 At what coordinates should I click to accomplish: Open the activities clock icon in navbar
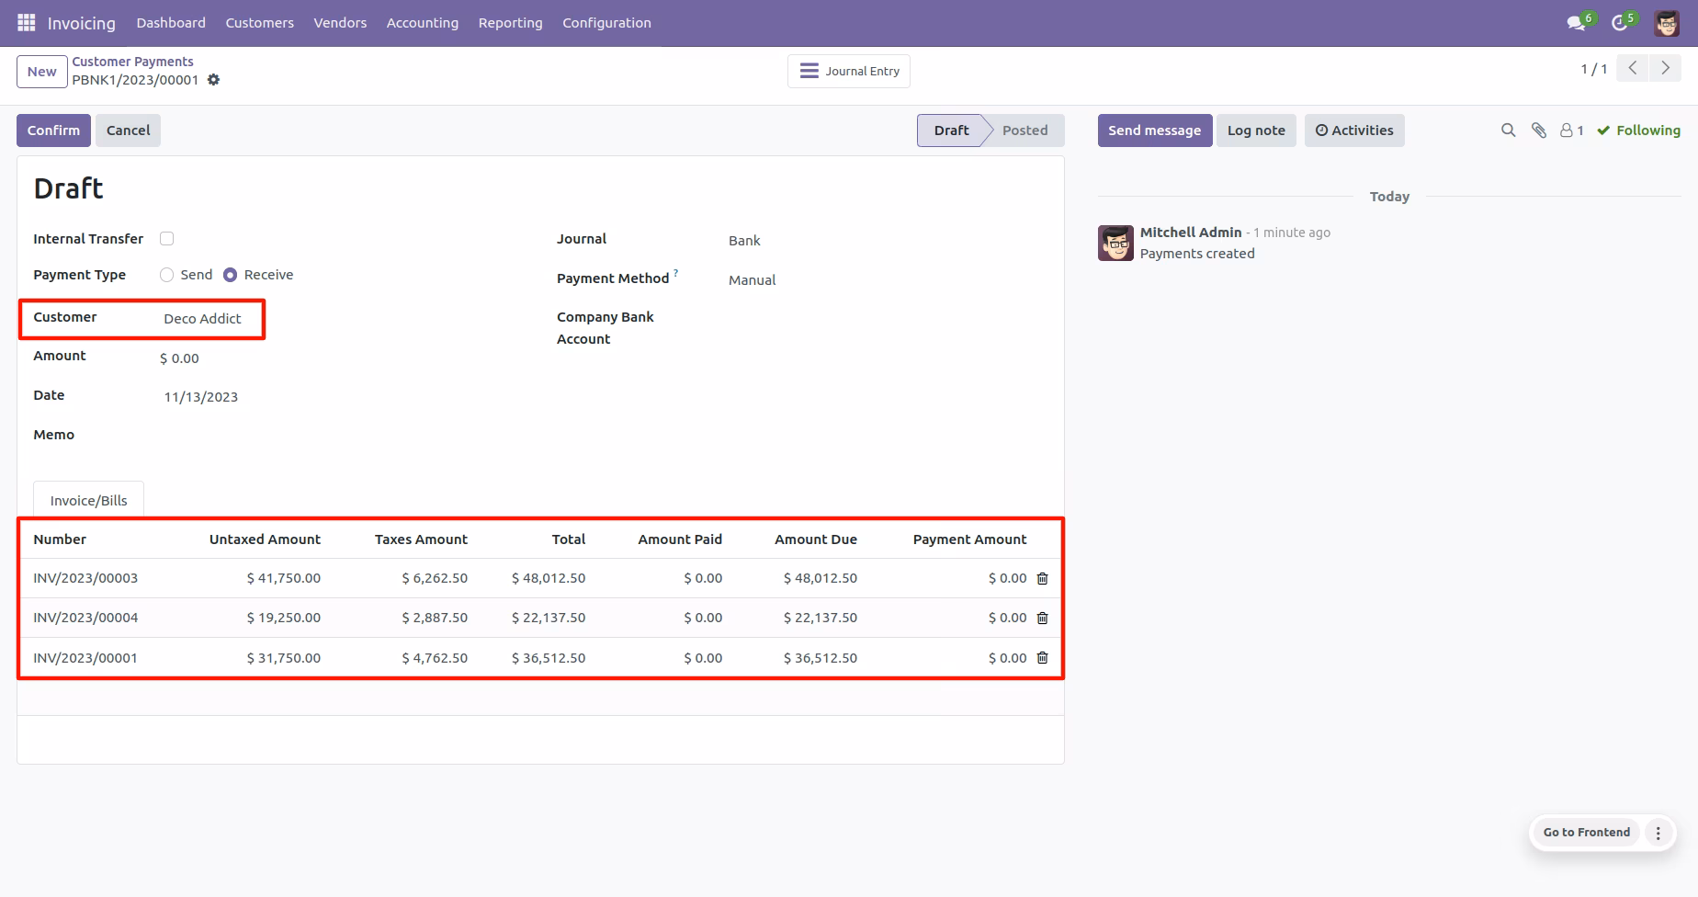pos(1620,23)
